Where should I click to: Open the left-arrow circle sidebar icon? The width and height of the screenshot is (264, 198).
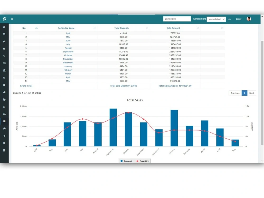pyautogui.click(x=4, y=85)
